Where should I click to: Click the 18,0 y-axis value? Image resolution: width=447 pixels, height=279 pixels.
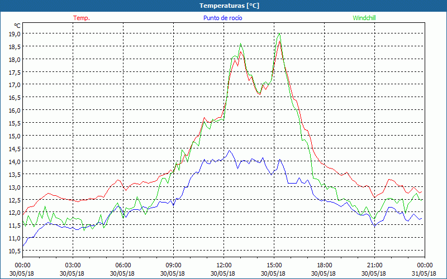(x=15, y=60)
